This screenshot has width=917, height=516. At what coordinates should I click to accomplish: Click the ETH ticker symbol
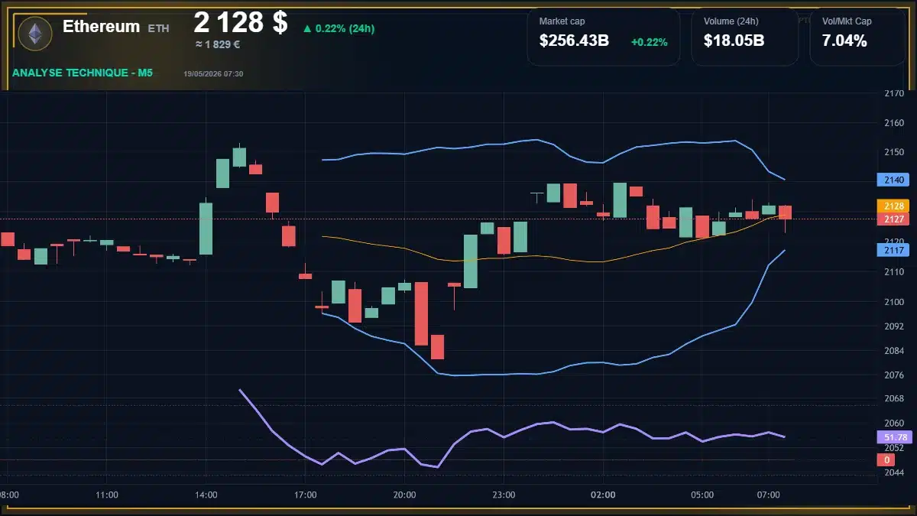[159, 28]
